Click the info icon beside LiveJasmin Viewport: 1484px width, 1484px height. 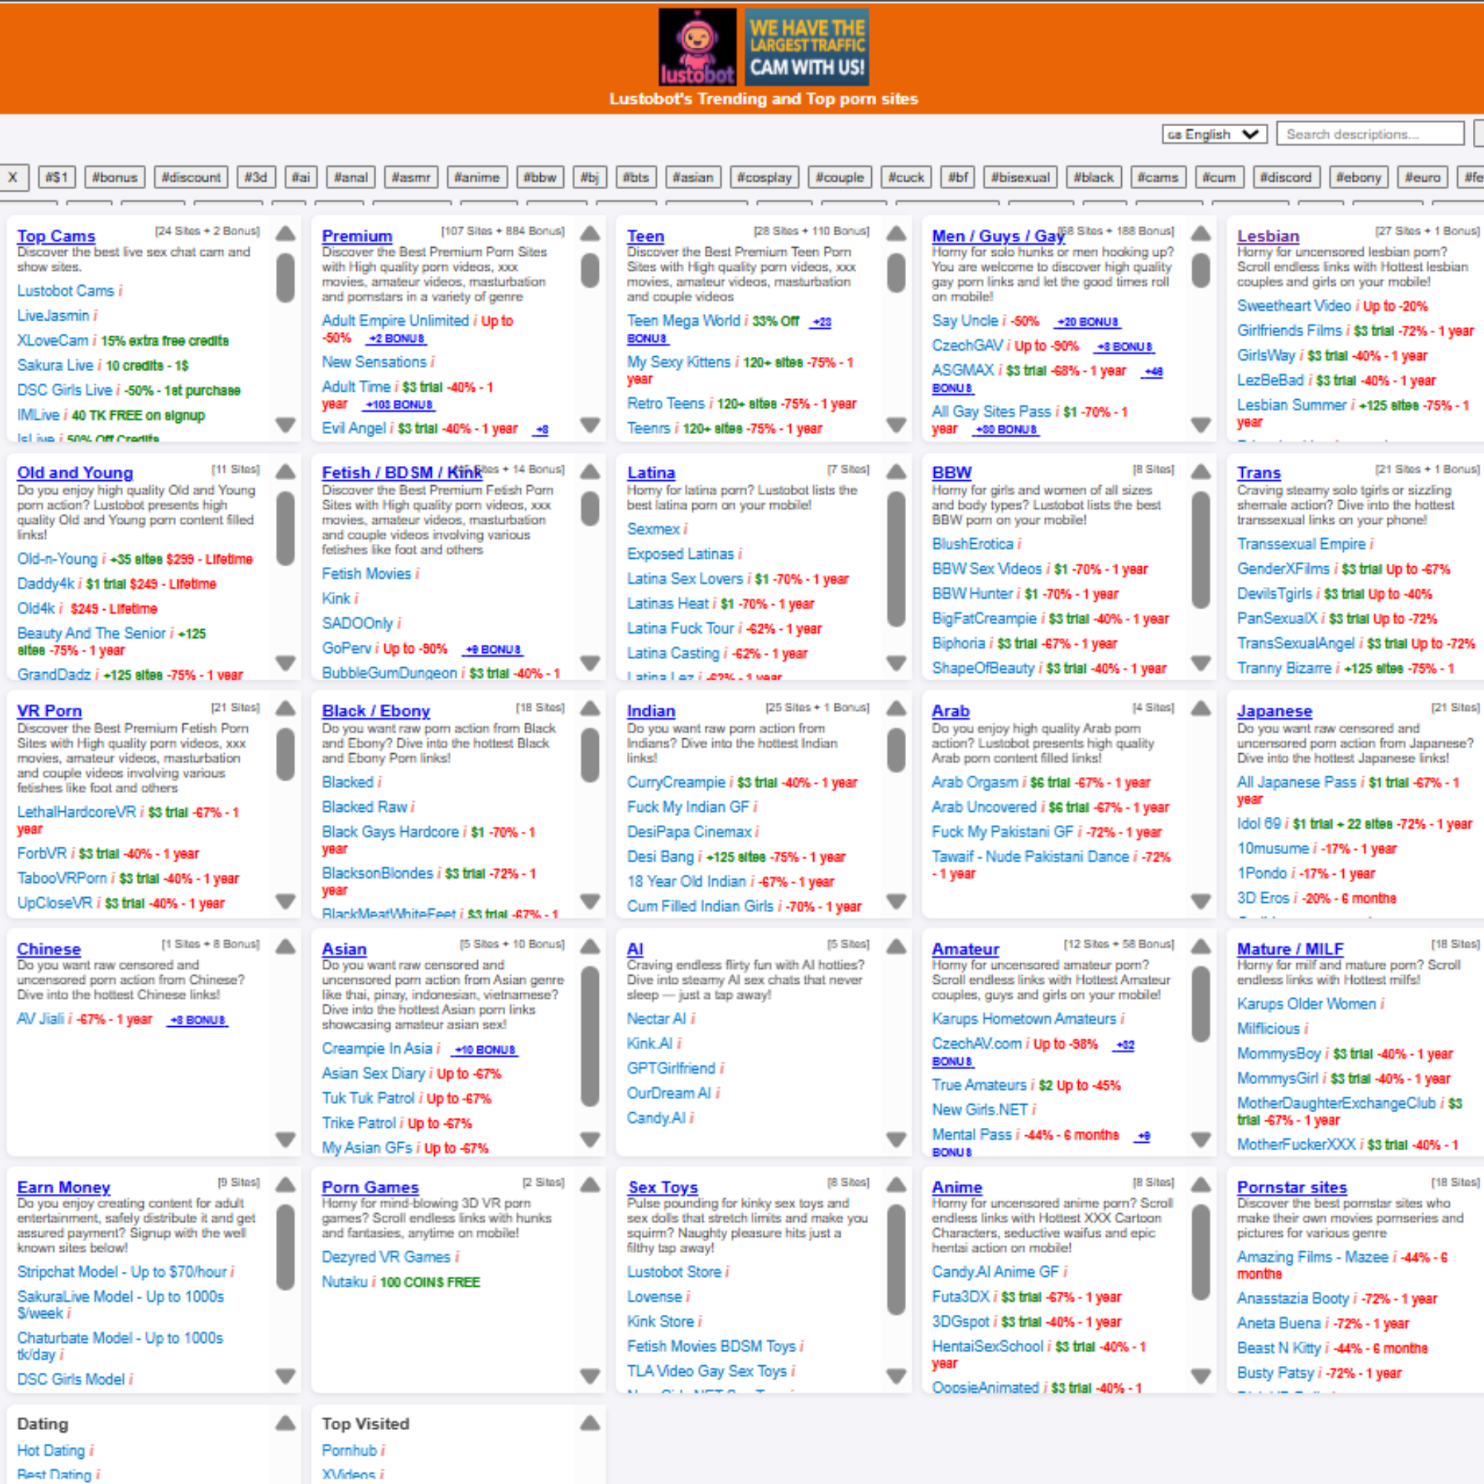[x=95, y=315]
